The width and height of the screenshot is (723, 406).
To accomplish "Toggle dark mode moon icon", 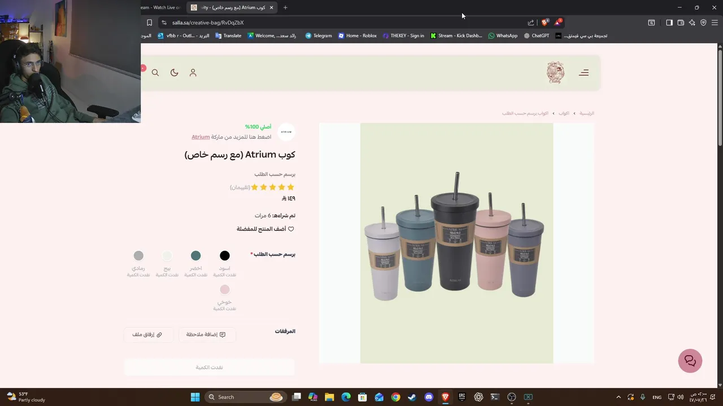I will (174, 73).
